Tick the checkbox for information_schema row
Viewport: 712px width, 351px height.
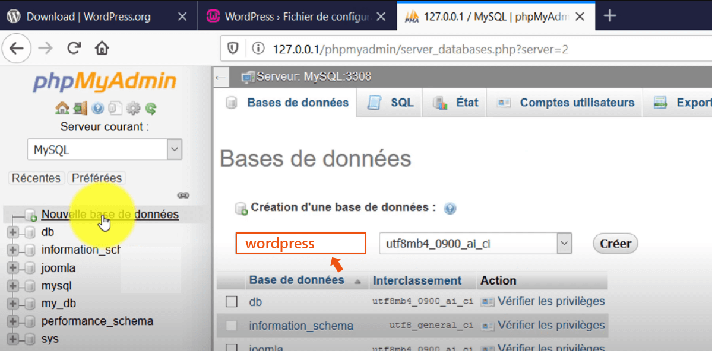pos(232,326)
